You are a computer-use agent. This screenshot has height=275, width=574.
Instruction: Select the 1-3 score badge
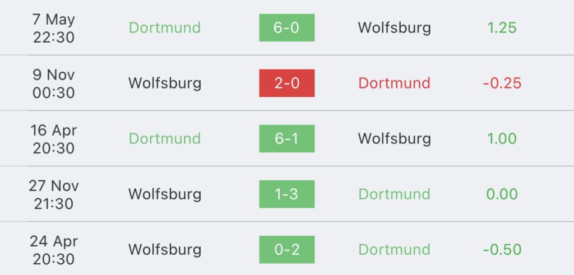(286, 194)
